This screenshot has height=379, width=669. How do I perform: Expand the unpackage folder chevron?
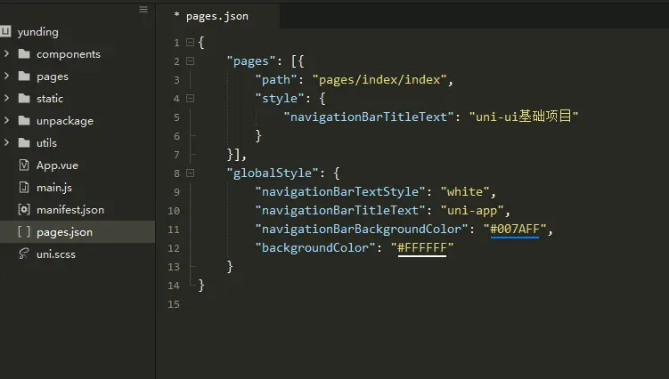pos(6,120)
